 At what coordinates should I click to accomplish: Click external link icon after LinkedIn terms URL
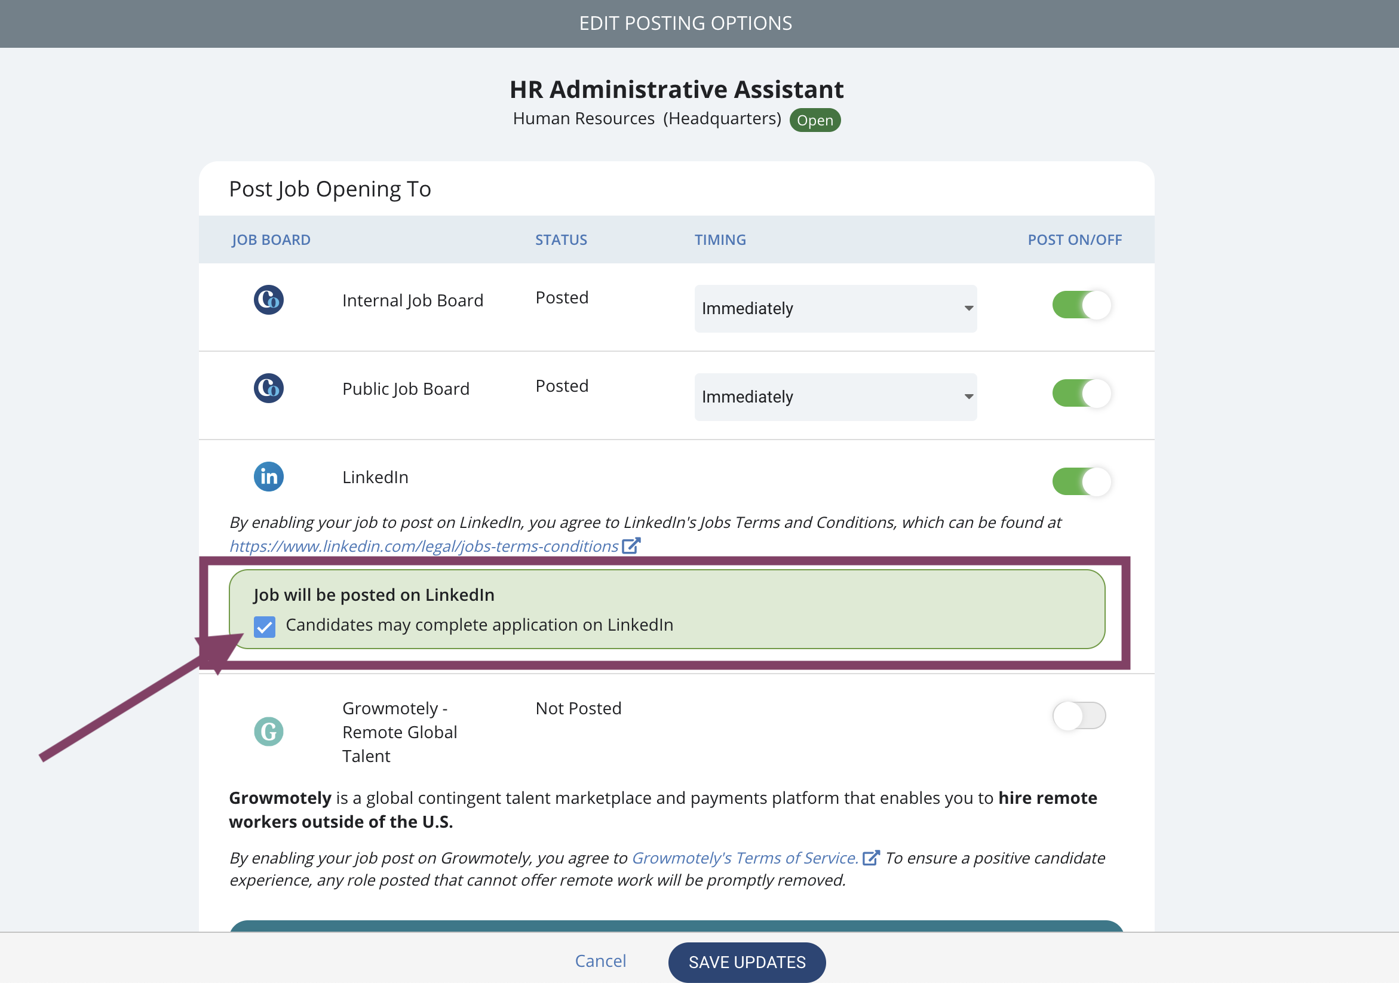[631, 545]
